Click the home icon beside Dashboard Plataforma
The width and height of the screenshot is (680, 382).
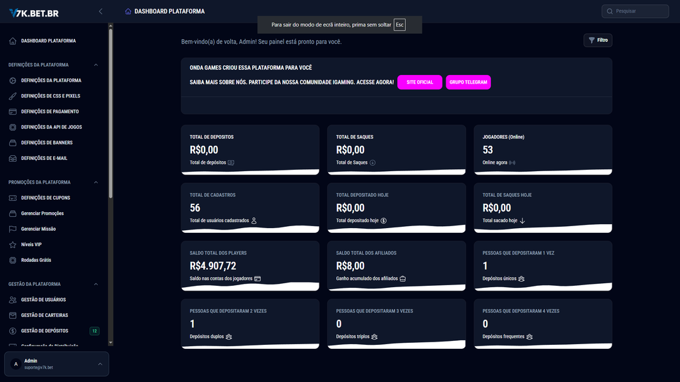(13, 41)
